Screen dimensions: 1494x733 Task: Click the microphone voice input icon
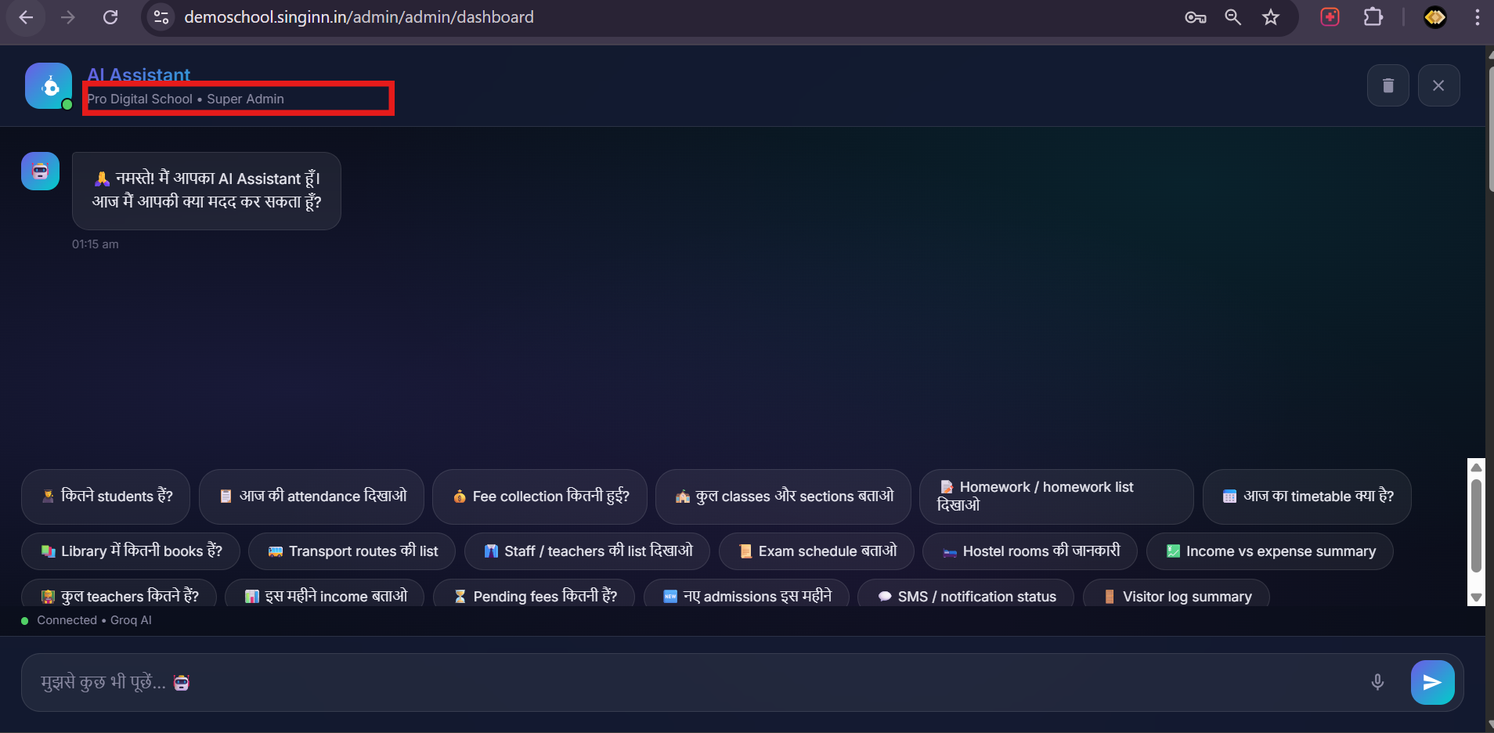1377,682
